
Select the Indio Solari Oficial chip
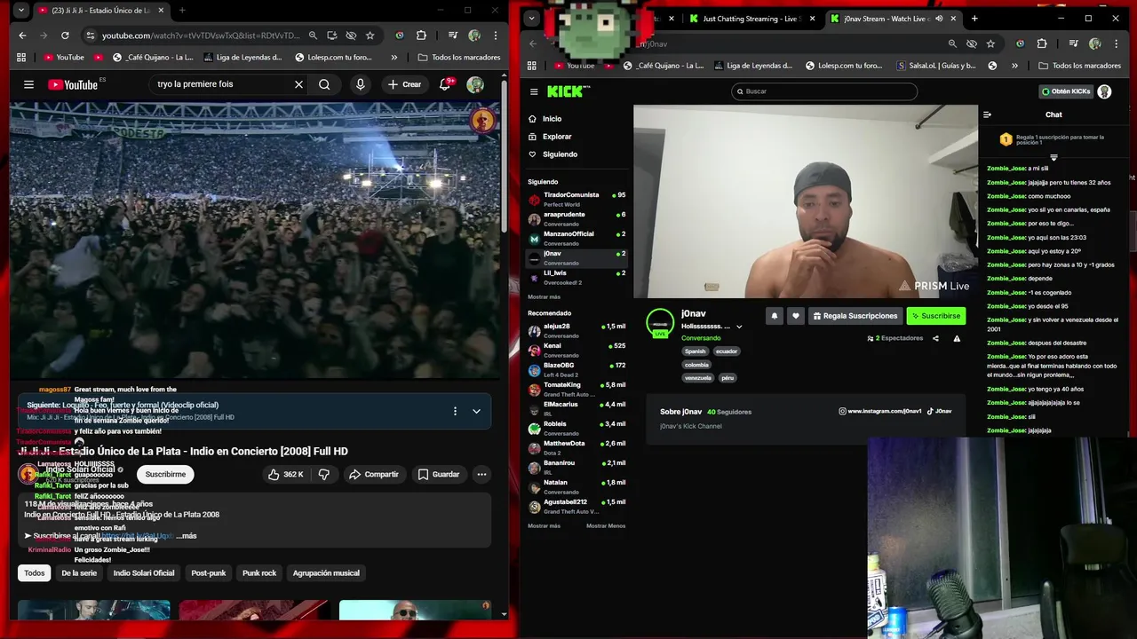(x=144, y=572)
